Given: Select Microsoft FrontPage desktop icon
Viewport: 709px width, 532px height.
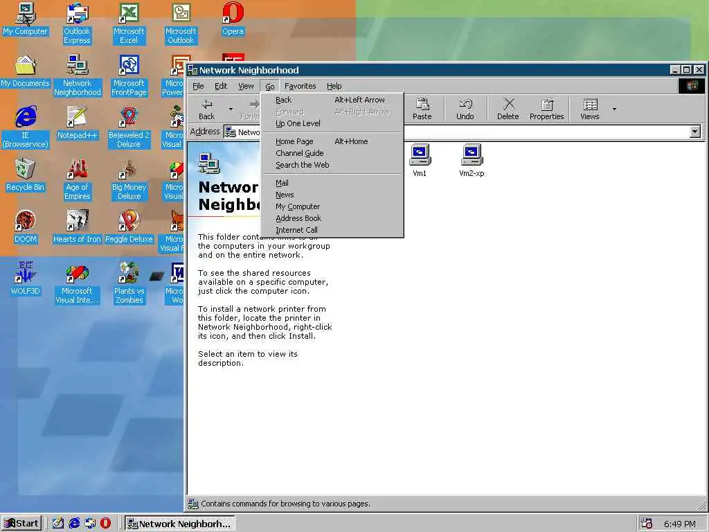Looking at the screenshot, I should (x=129, y=76).
